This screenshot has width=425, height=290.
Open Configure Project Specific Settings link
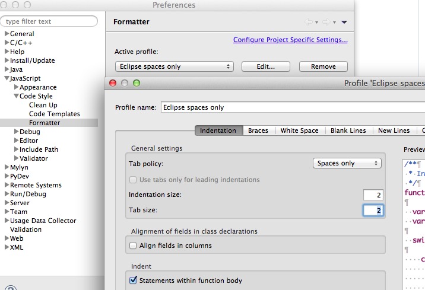pyautogui.click(x=290, y=40)
